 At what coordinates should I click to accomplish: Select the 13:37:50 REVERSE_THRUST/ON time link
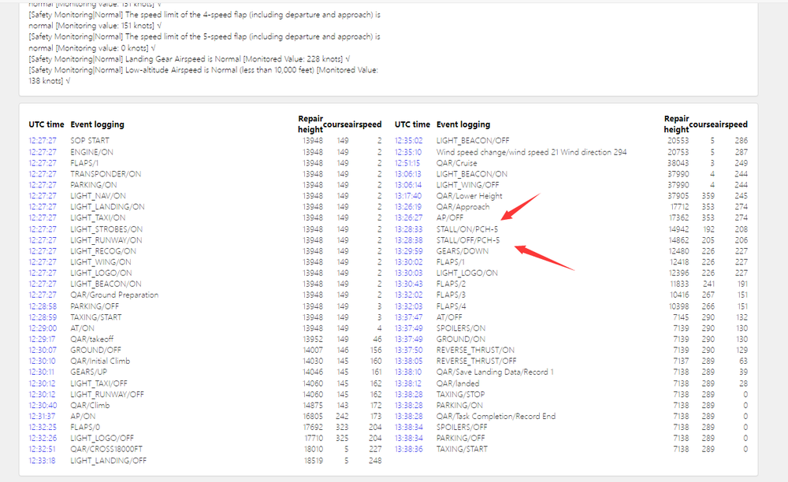[x=408, y=350]
